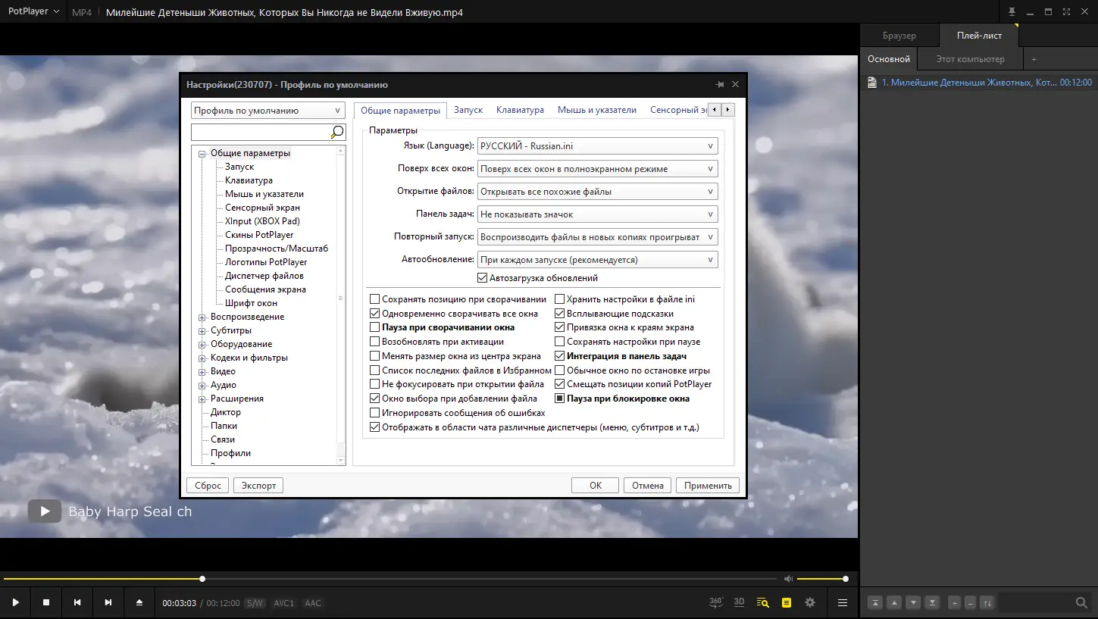The width and height of the screenshot is (1098, 619).
Task: Click the video seek bar handle
Action: (202, 579)
